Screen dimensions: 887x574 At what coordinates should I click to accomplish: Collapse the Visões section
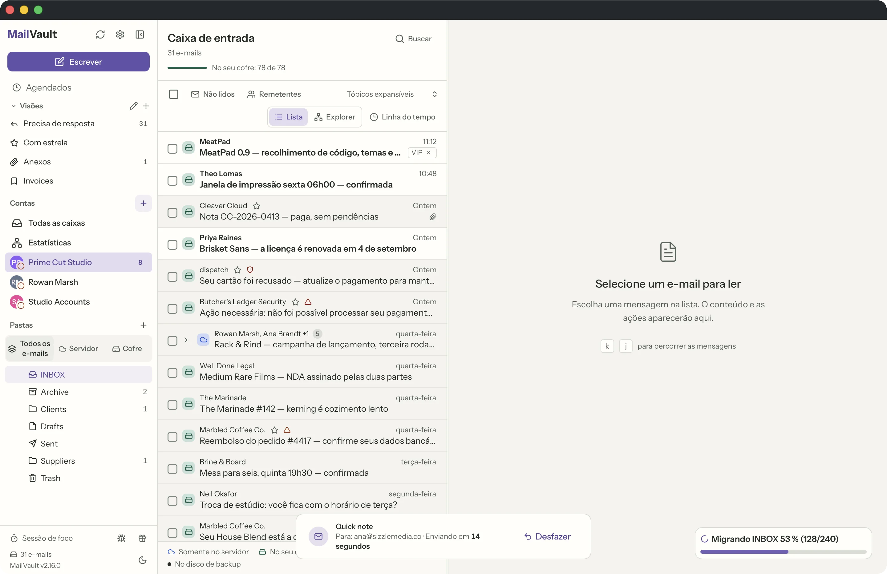pos(14,106)
